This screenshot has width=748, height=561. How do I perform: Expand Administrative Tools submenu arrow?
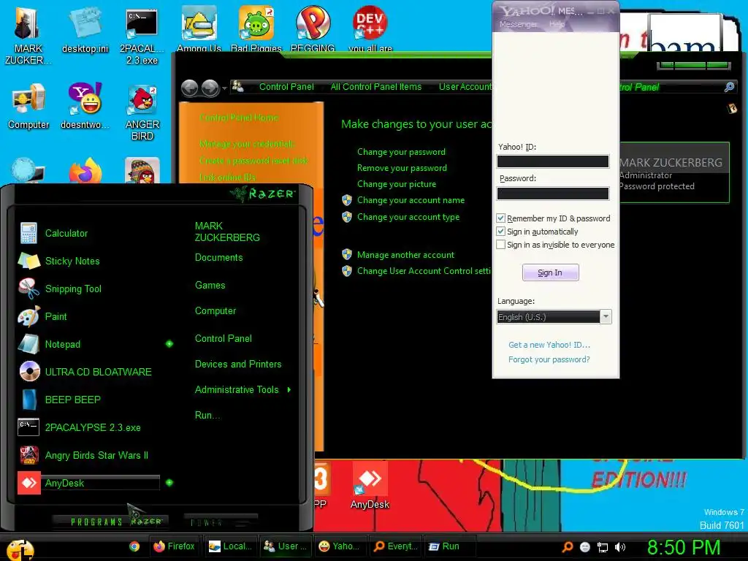[289, 390]
